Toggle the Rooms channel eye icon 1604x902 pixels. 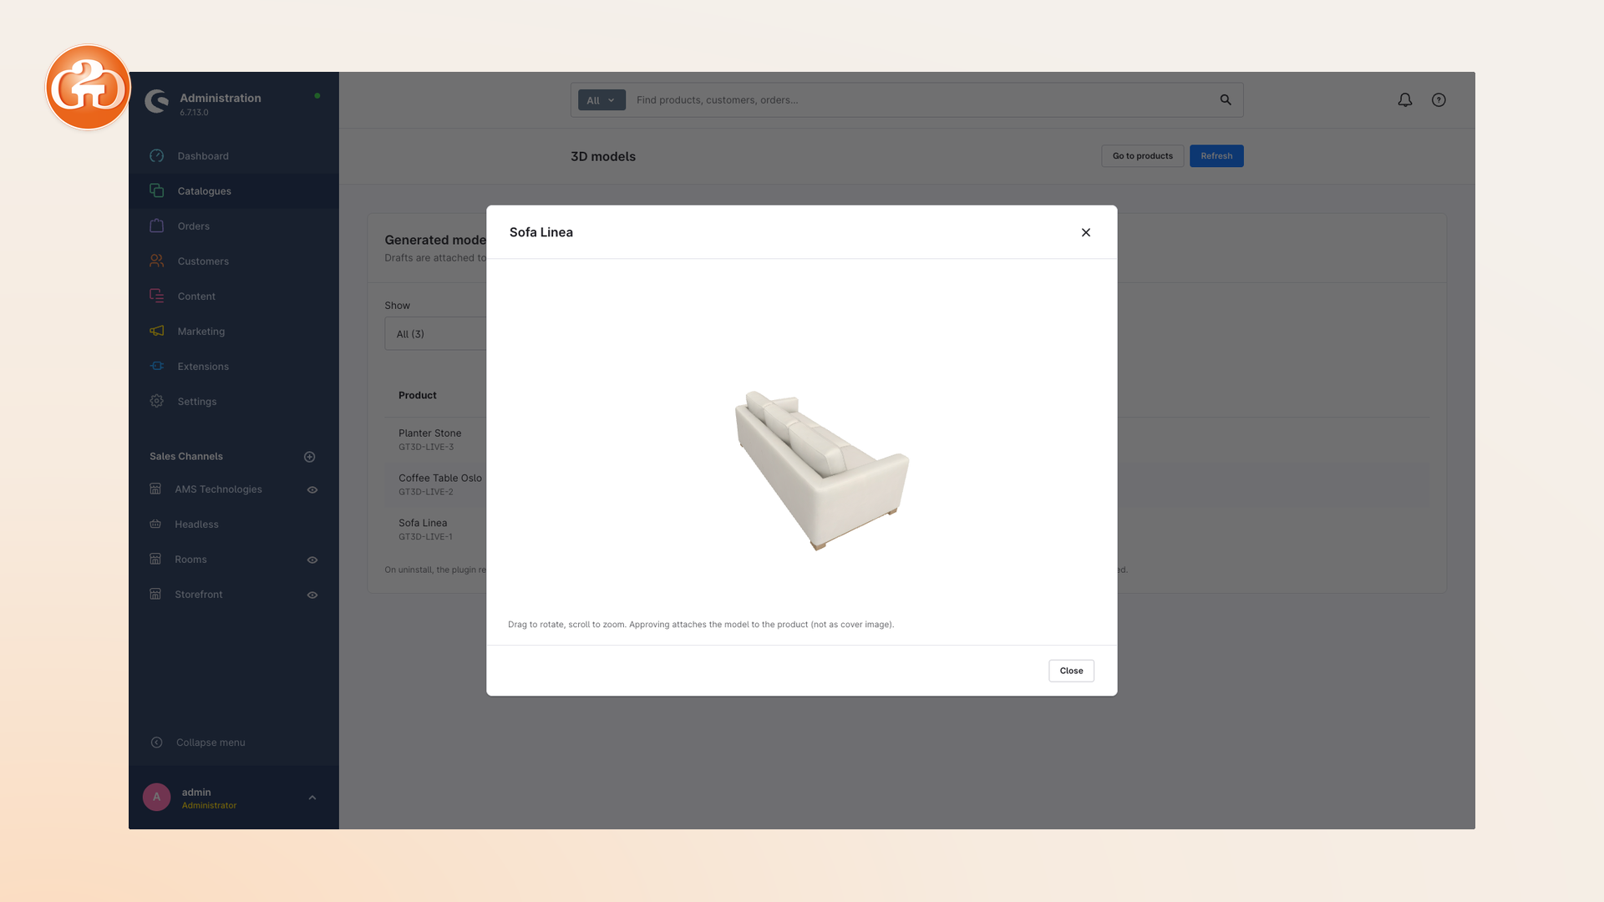coord(312,560)
